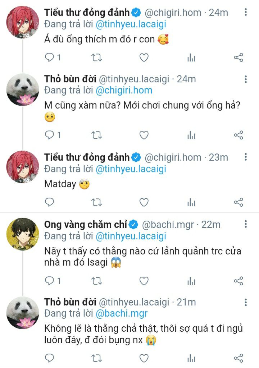The width and height of the screenshot is (259, 368).
Task: Open more options on the first tweet at 24m
Action: click(x=246, y=12)
